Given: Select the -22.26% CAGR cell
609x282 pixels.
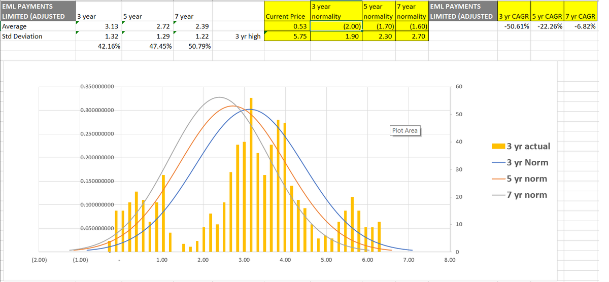Looking at the screenshot, I should (548, 26).
